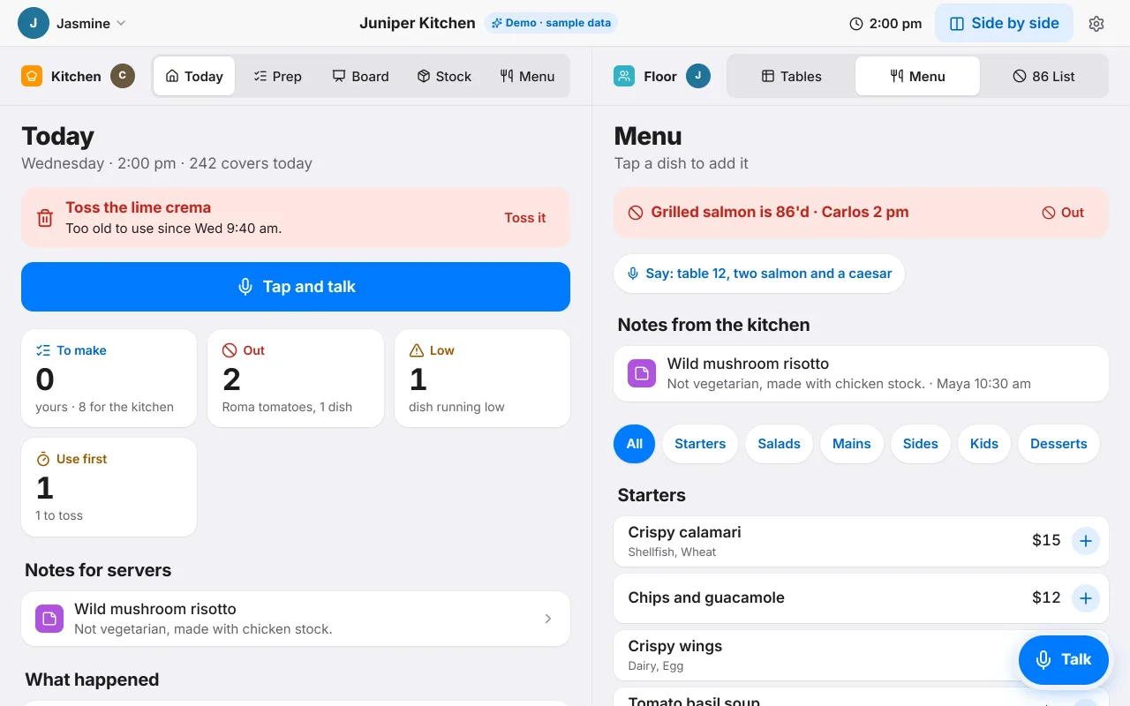Filter menu by Desserts
The image size is (1130, 706).
click(1058, 444)
